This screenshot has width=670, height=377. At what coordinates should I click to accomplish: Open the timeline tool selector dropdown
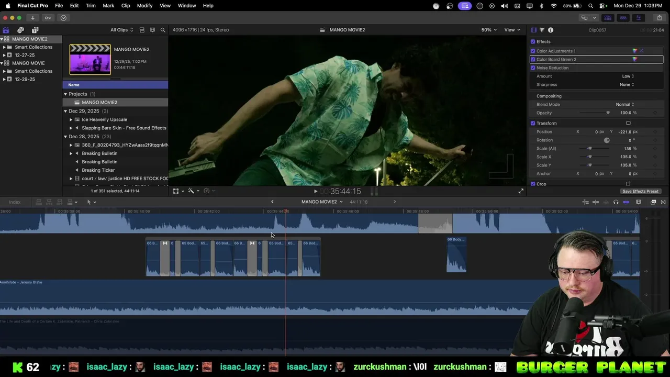pyautogui.click(x=91, y=202)
